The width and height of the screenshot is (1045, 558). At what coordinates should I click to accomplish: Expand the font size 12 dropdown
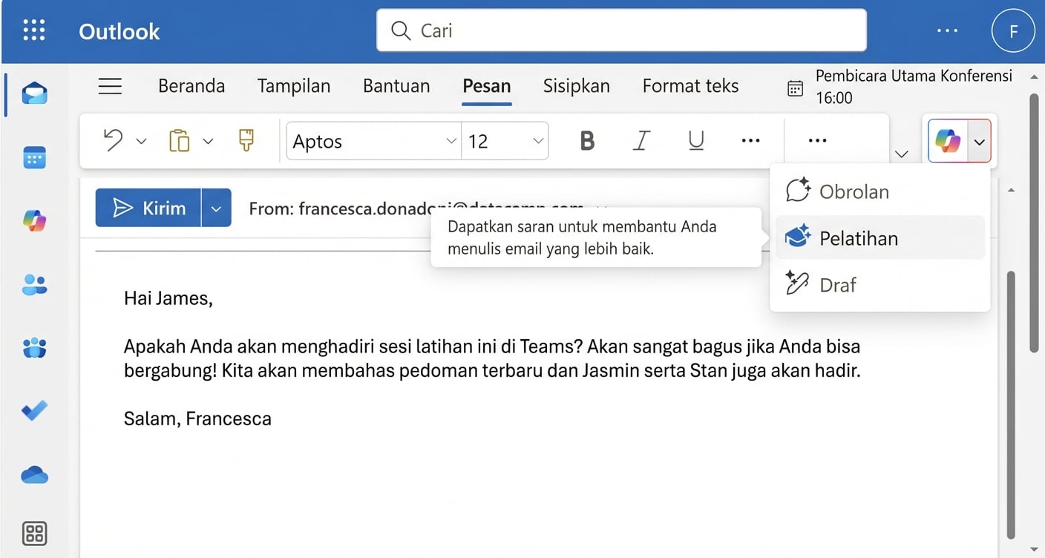click(x=505, y=141)
